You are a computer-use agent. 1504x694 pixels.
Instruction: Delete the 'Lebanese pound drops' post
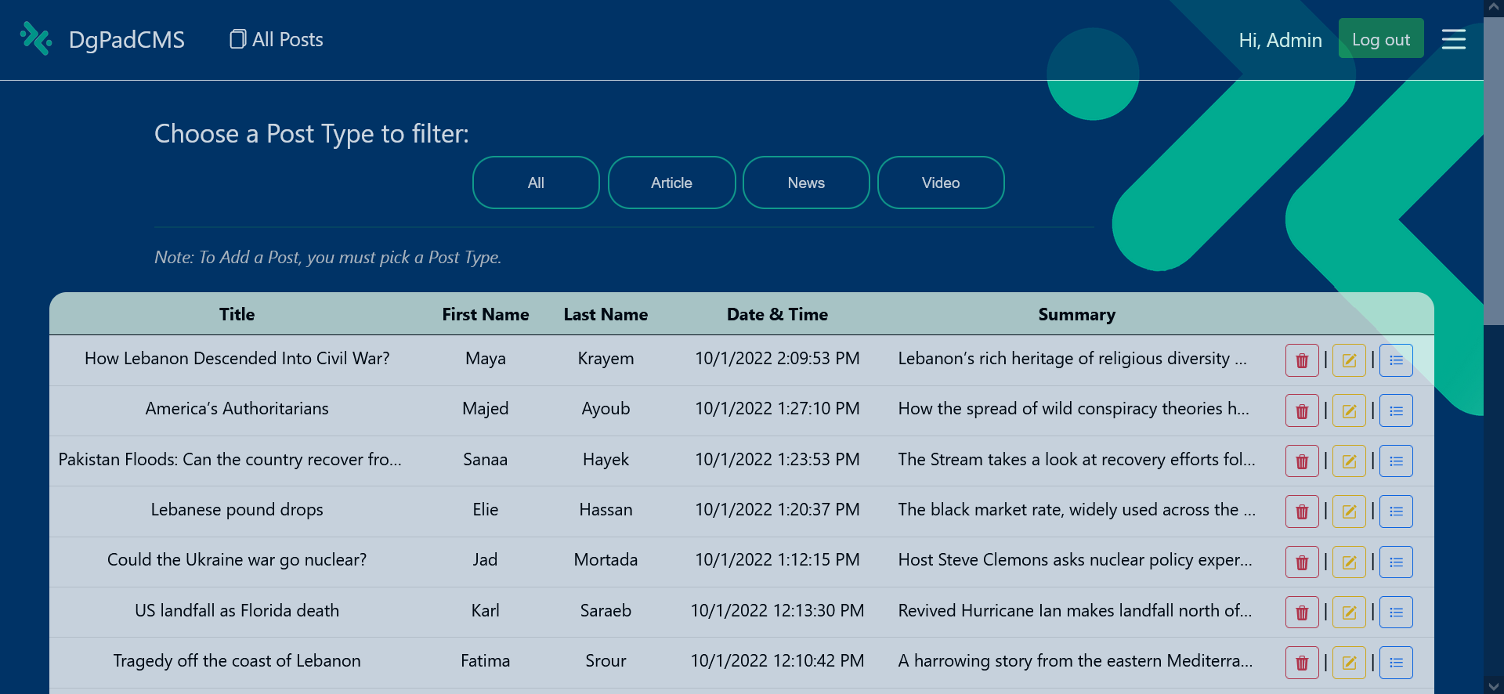(1301, 511)
